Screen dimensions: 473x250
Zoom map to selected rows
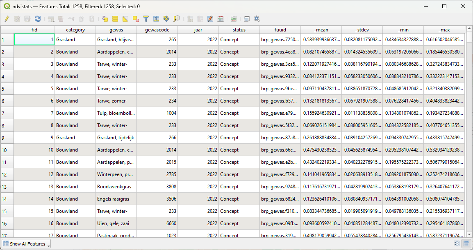pos(177,19)
